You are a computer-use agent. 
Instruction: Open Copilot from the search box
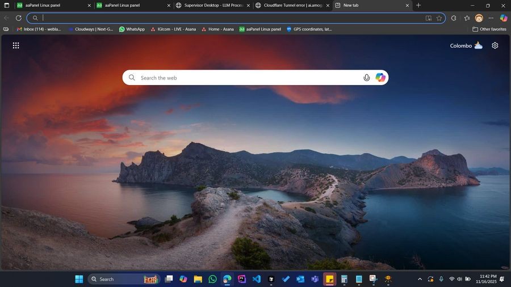click(x=380, y=78)
